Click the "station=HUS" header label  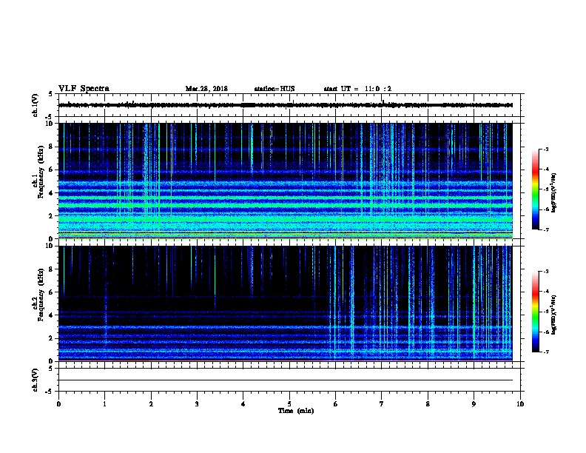(275, 89)
